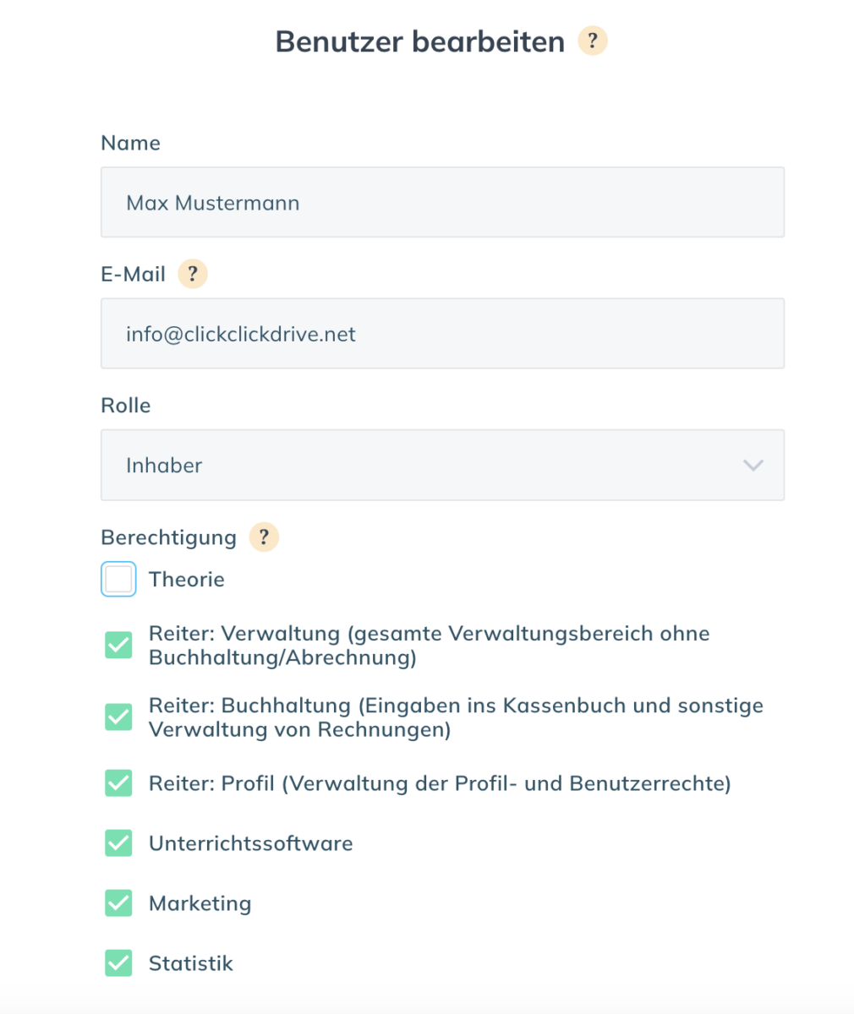Click the Reiter: Buchhaltung description text
The width and height of the screenshot is (854, 1014).
point(456,717)
